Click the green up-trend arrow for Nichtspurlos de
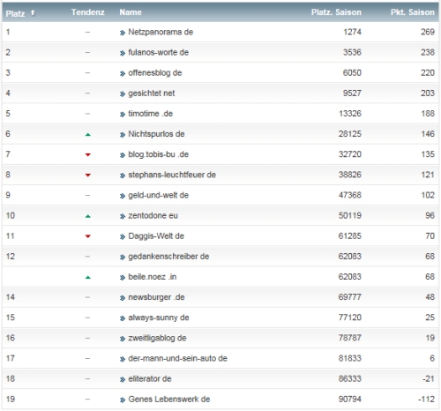 pyautogui.click(x=87, y=135)
